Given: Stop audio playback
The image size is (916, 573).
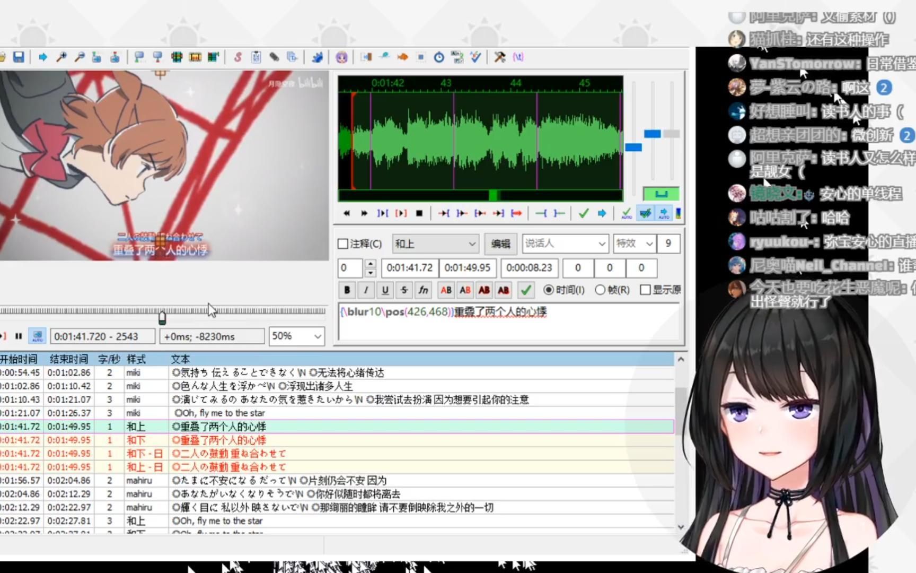Looking at the screenshot, I should point(419,213).
